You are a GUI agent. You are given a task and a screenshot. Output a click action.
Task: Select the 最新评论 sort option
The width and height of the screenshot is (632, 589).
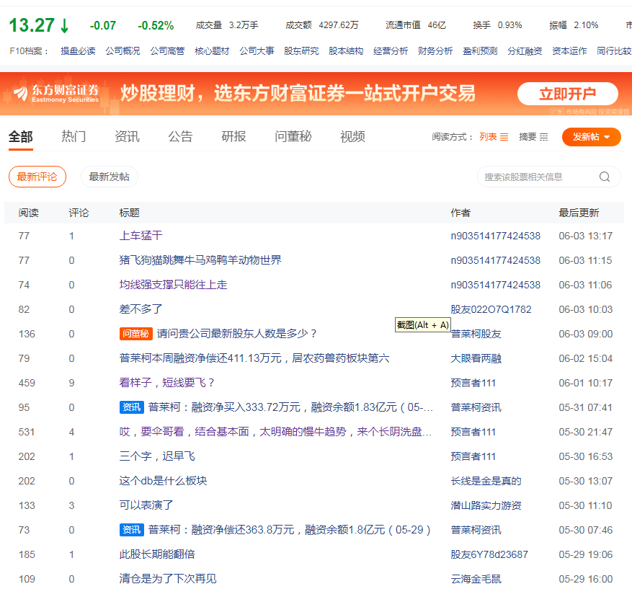tap(37, 177)
